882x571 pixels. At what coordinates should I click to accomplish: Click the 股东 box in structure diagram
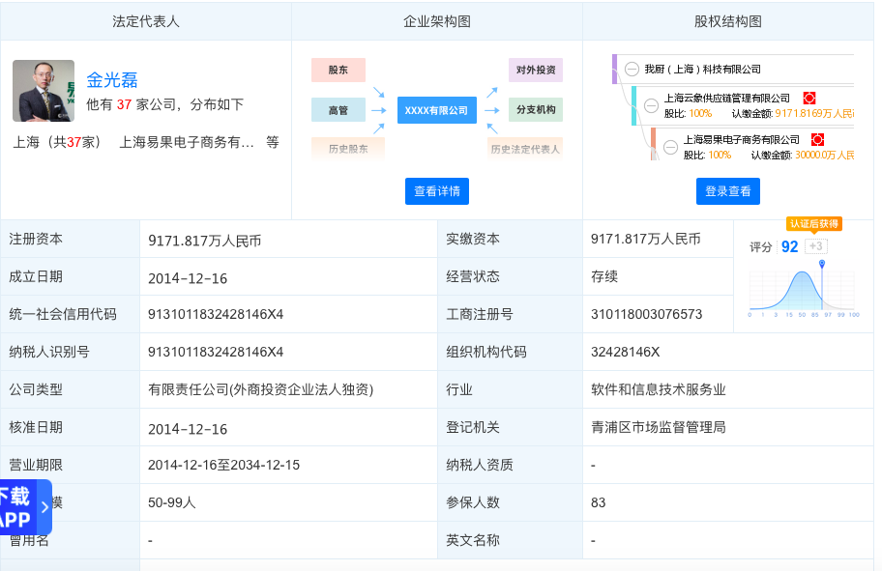338,70
